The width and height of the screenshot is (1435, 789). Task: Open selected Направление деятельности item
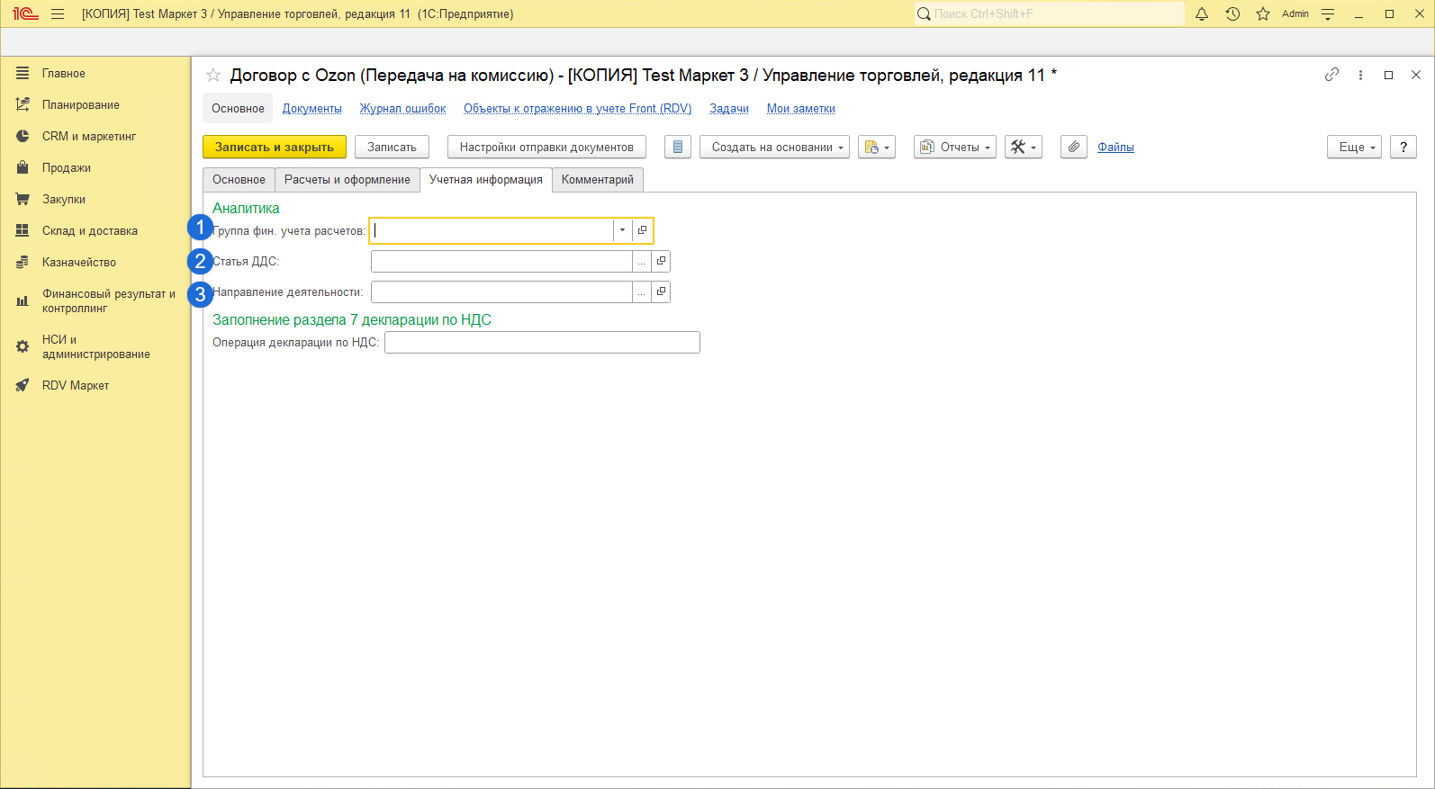(x=661, y=292)
